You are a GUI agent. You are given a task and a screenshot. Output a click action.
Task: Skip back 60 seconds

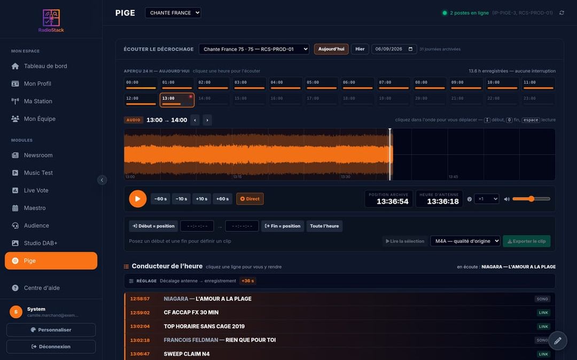[160, 199]
